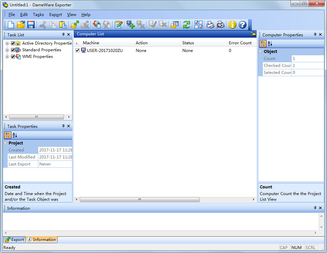Click the blue Help question mark icon
The height and width of the screenshot is (253, 327).
click(243, 25)
